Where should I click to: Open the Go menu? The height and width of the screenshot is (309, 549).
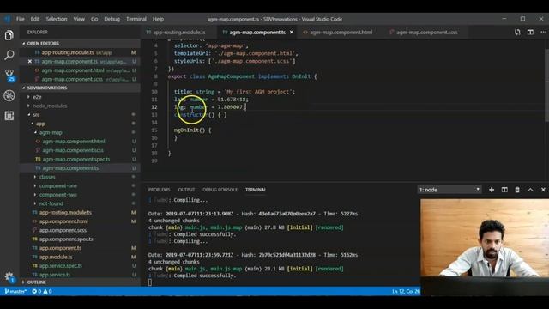94,19
